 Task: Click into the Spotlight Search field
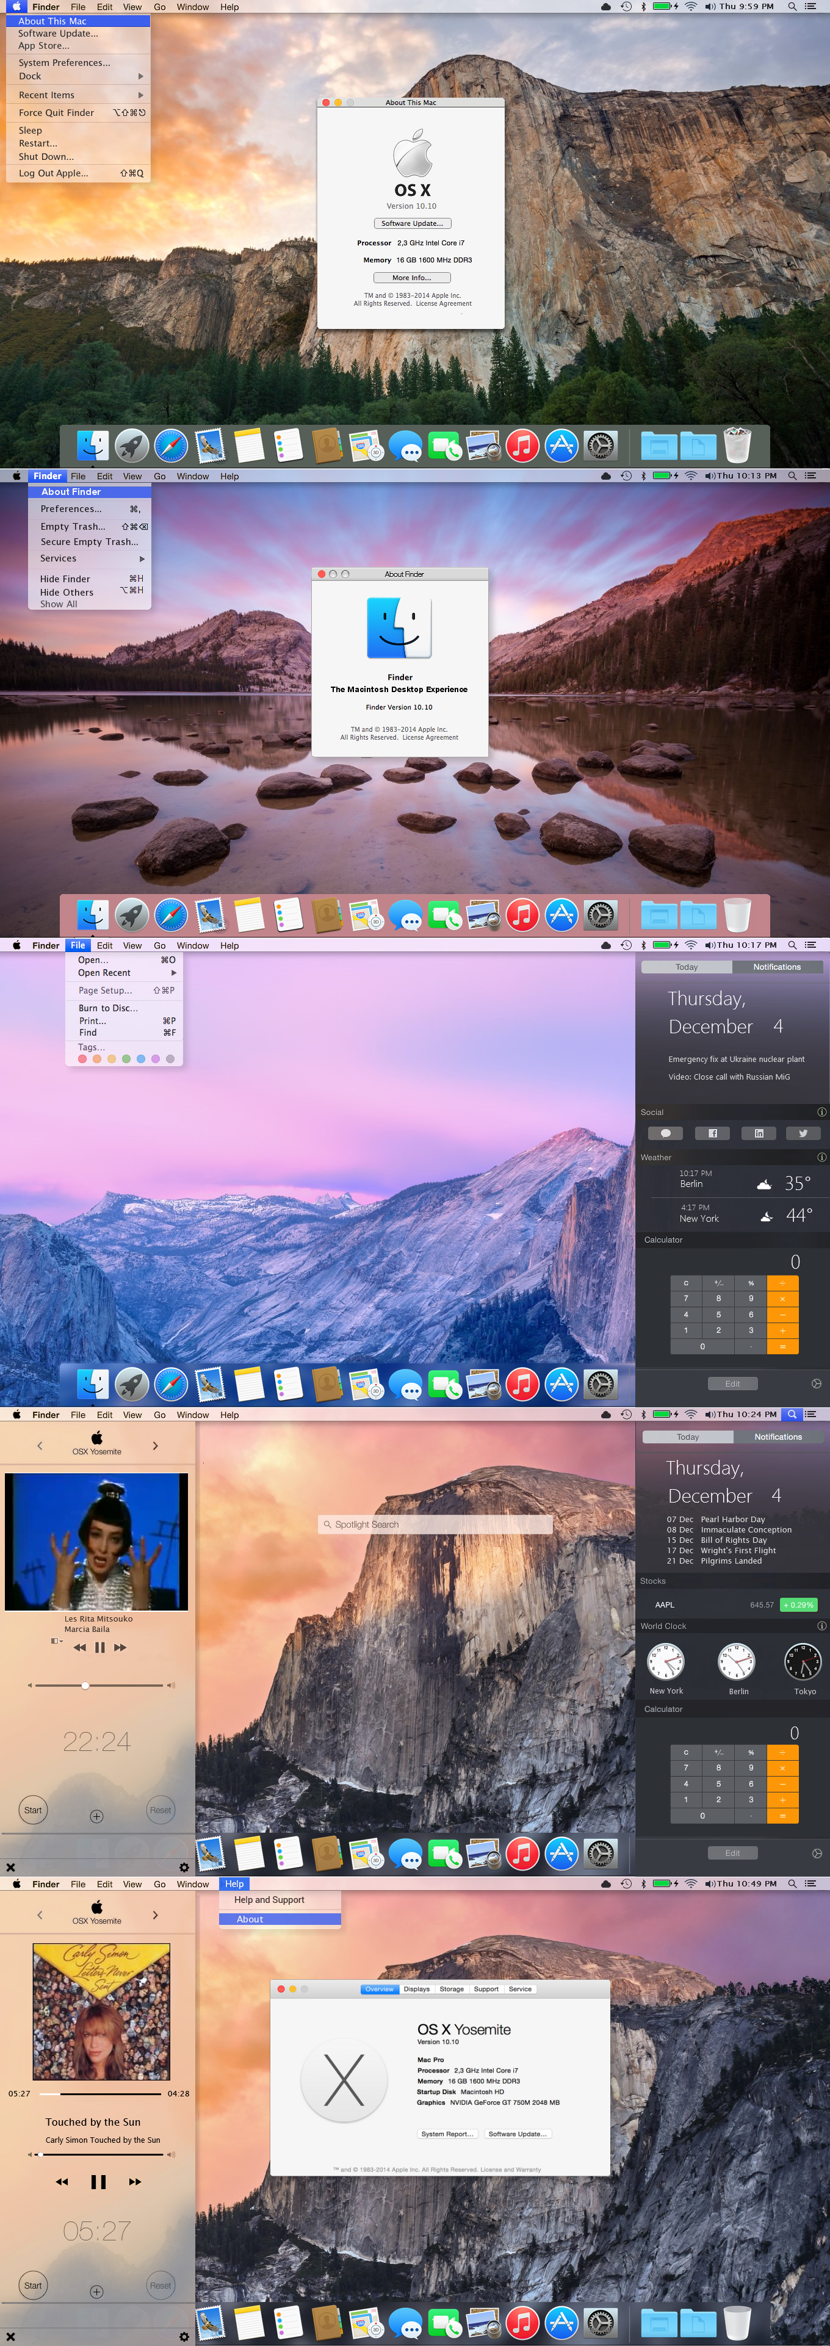click(x=436, y=1525)
